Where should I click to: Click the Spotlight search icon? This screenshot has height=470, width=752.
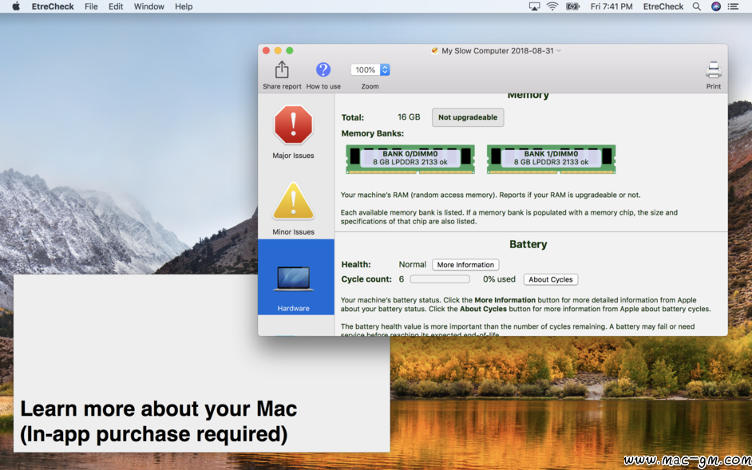click(x=697, y=6)
